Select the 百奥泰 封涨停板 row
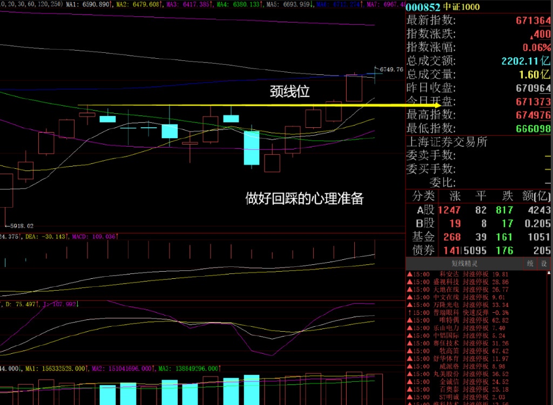The height and width of the screenshot is (405, 553). coord(458,389)
